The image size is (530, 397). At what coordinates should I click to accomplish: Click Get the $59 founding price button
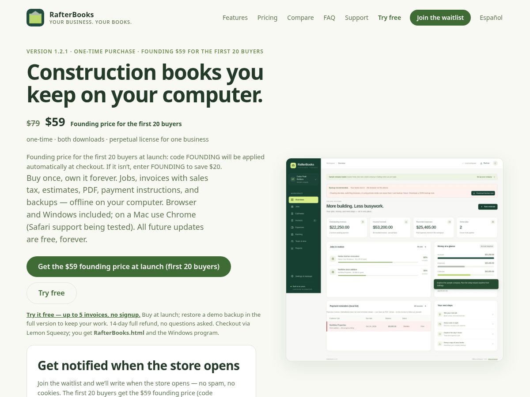click(x=129, y=266)
